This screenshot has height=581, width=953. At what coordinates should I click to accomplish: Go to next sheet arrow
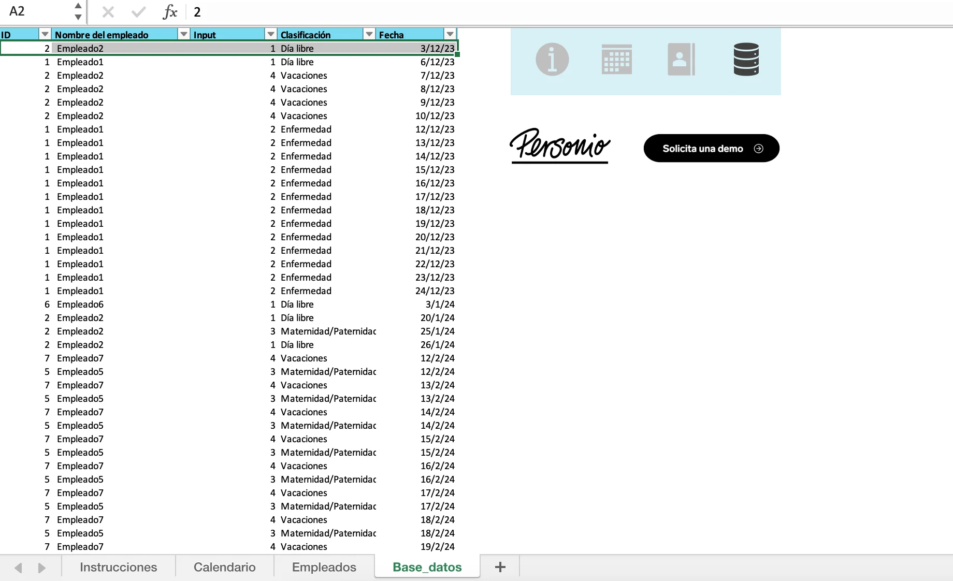(41, 568)
